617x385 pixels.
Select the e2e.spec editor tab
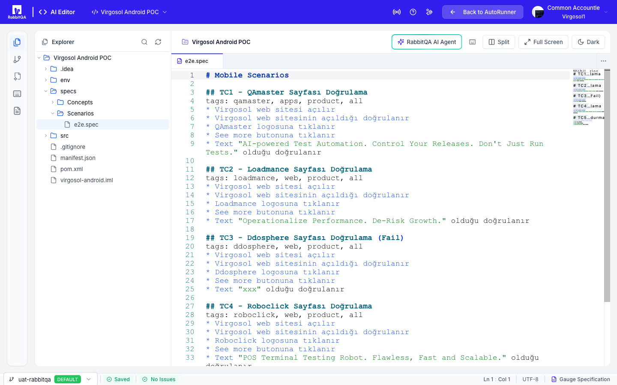pyautogui.click(x=197, y=61)
